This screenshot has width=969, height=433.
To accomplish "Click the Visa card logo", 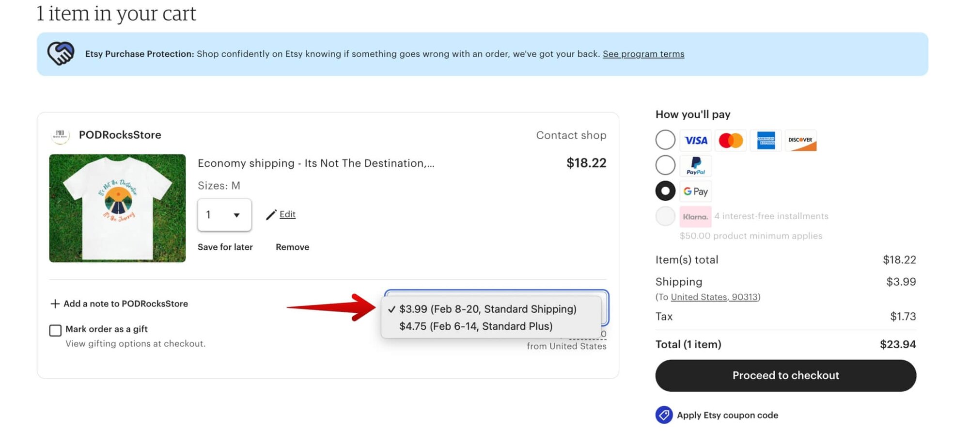I will [x=696, y=140].
